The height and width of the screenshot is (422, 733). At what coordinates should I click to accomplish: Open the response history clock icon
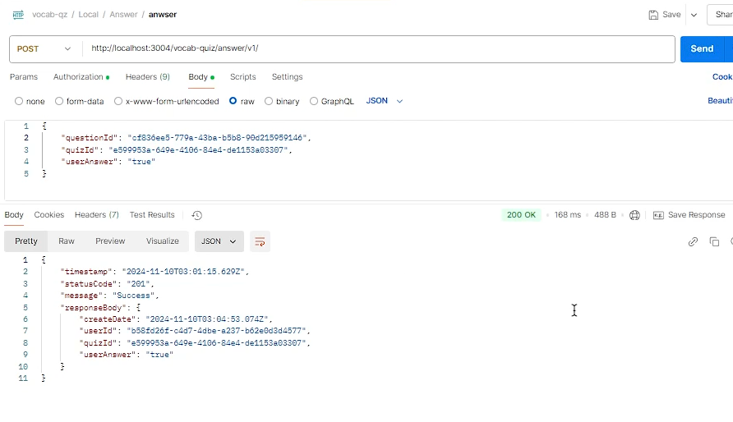pos(196,215)
